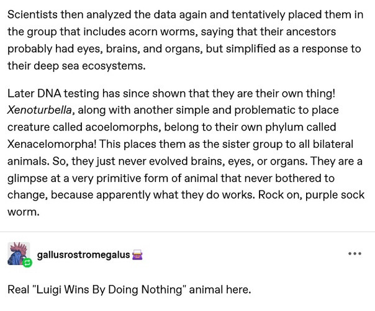Screen dimensions: 375x311
Task: Click the word acoelomorphs in the paragraph
Action: pyautogui.click(x=123, y=127)
